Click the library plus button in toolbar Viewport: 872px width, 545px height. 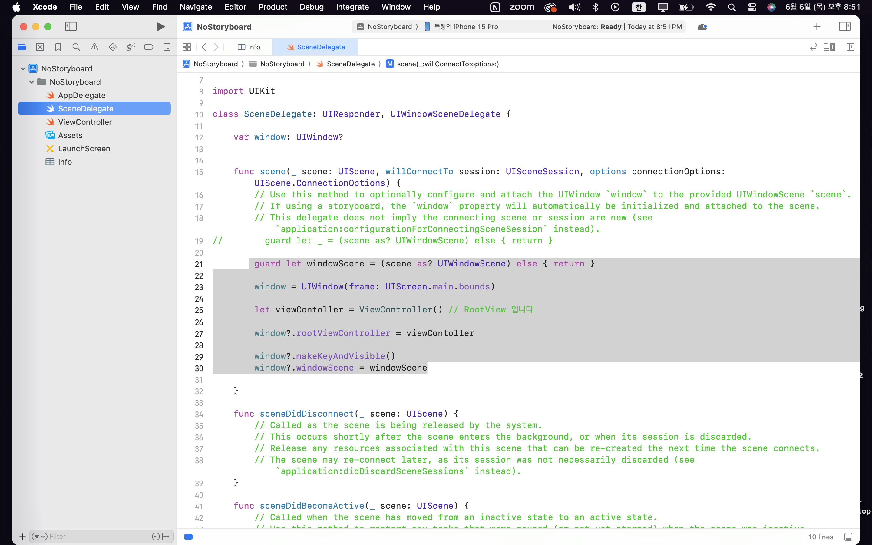coord(817,27)
